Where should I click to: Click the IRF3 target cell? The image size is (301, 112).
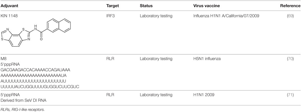tap(110, 16)
